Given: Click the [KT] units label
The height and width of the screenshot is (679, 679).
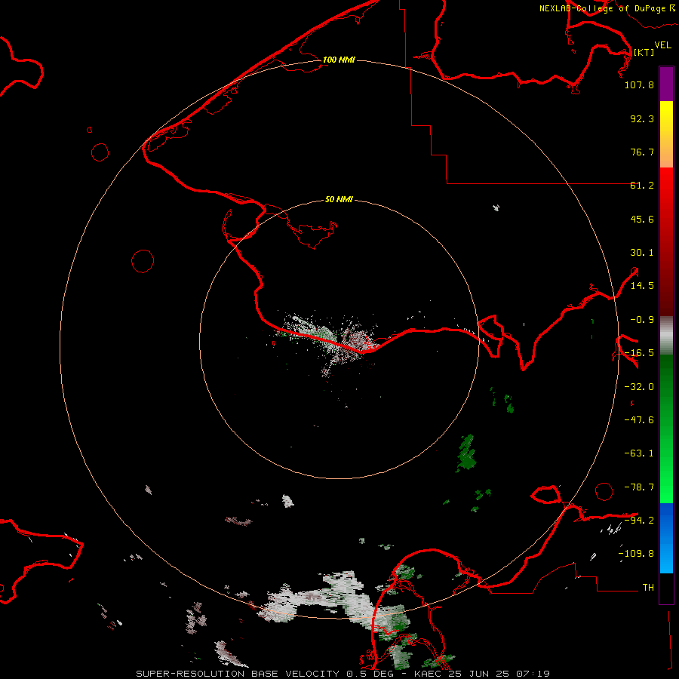Looking at the screenshot, I should click(x=644, y=52).
